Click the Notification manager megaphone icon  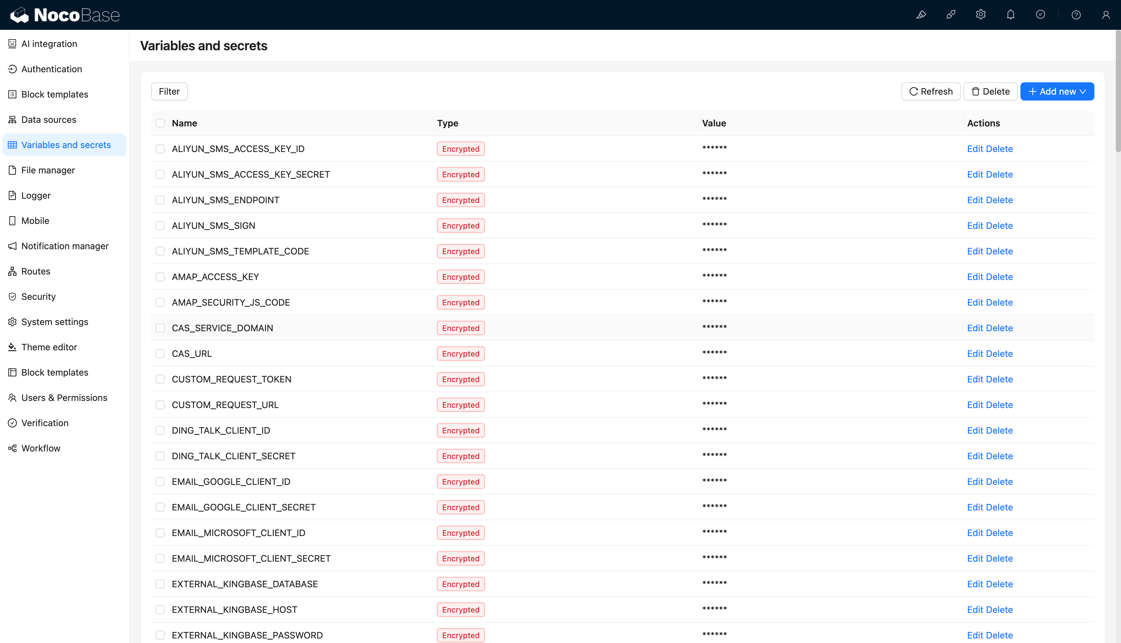click(12, 246)
